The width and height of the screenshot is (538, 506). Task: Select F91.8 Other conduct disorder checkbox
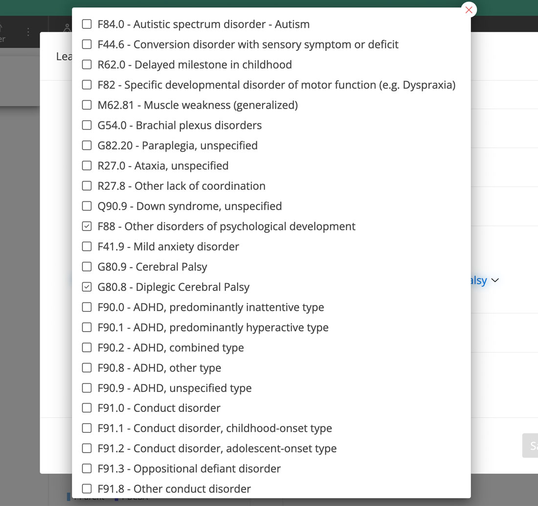pos(87,488)
